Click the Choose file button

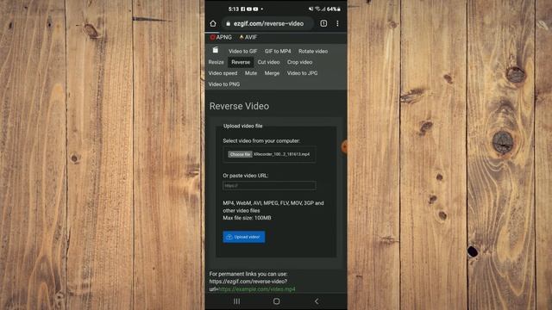pyautogui.click(x=240, y=154)
